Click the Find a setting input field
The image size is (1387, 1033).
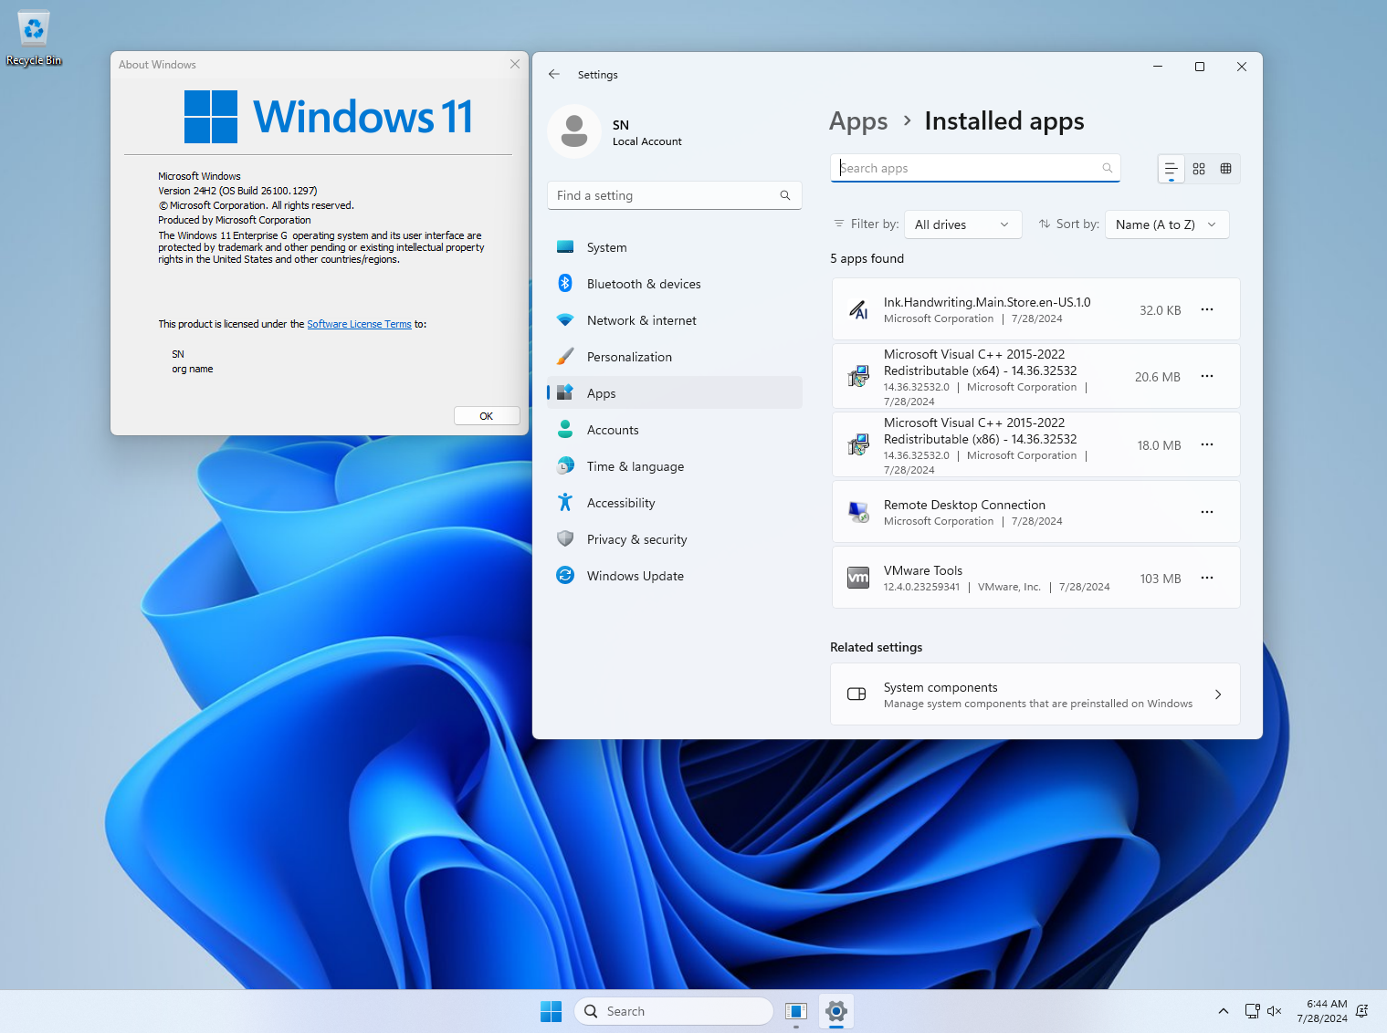674,195
